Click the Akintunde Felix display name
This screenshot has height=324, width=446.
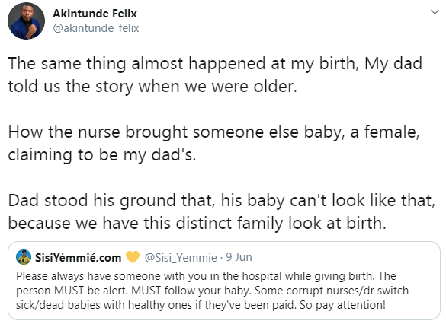click(x=95, y=14)
